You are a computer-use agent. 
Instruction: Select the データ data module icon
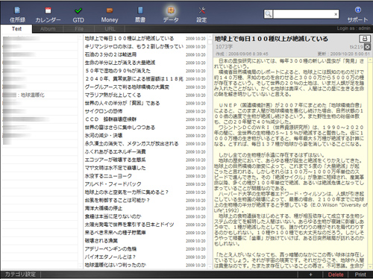pyautogui.click(x=171, y=14)
